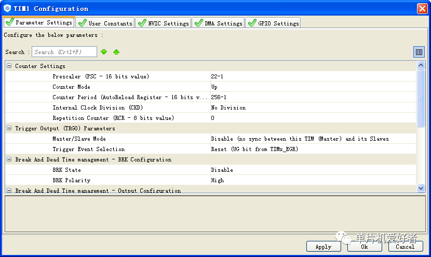Select the Prescaler (PSC) row label

[x=101, y=76]
